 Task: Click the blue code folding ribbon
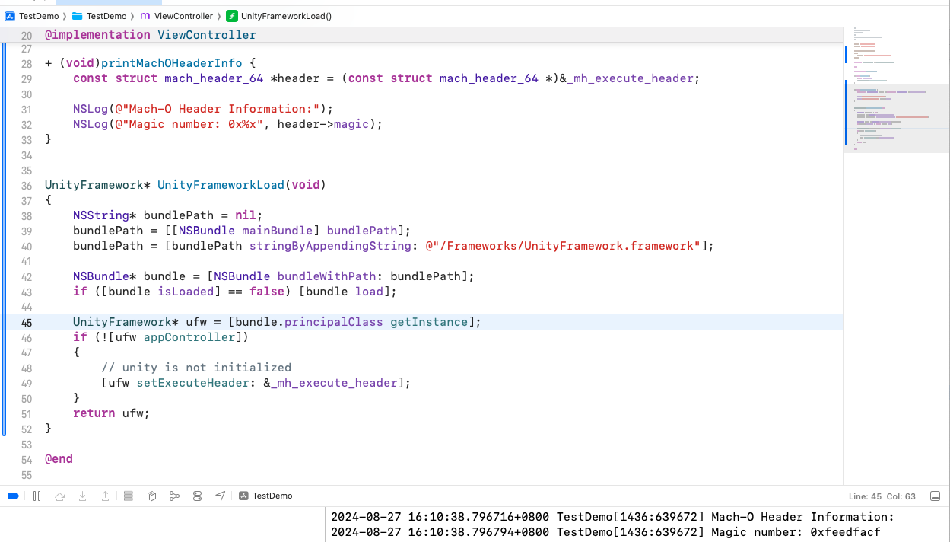pos(4,240)
